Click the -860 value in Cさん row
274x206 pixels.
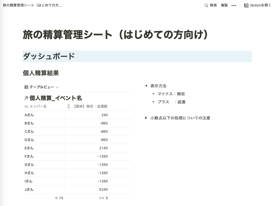[x=104, y=131]
